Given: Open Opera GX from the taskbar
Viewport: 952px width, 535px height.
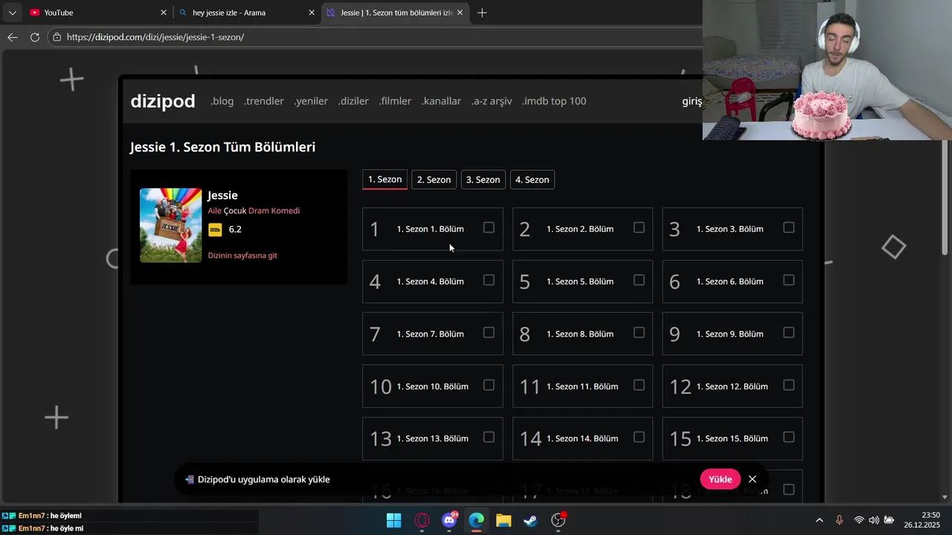Looking at the screenshot, I should pos(422,520).
